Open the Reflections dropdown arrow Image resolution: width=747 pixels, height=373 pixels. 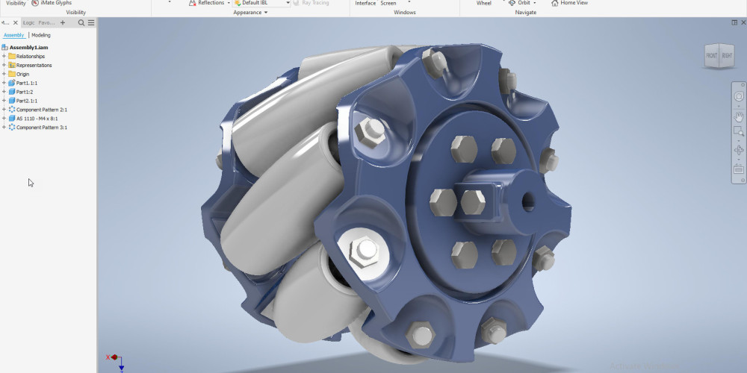coord(229,3)
